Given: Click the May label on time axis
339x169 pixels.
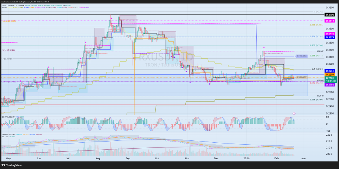Looking at the screenshot, I should point(8,158).
